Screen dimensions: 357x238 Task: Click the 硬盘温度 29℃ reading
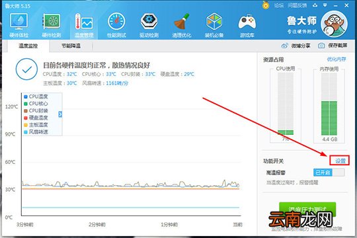coord(177,74)
